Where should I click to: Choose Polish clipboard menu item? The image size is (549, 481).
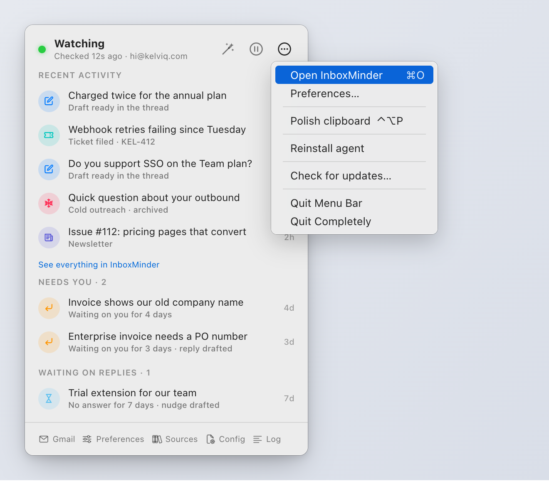(x=354, y=121)
